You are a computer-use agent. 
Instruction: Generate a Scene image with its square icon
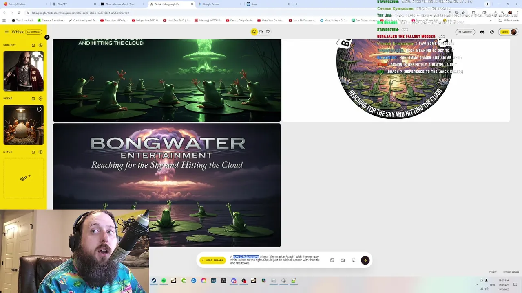click(33, 98)
